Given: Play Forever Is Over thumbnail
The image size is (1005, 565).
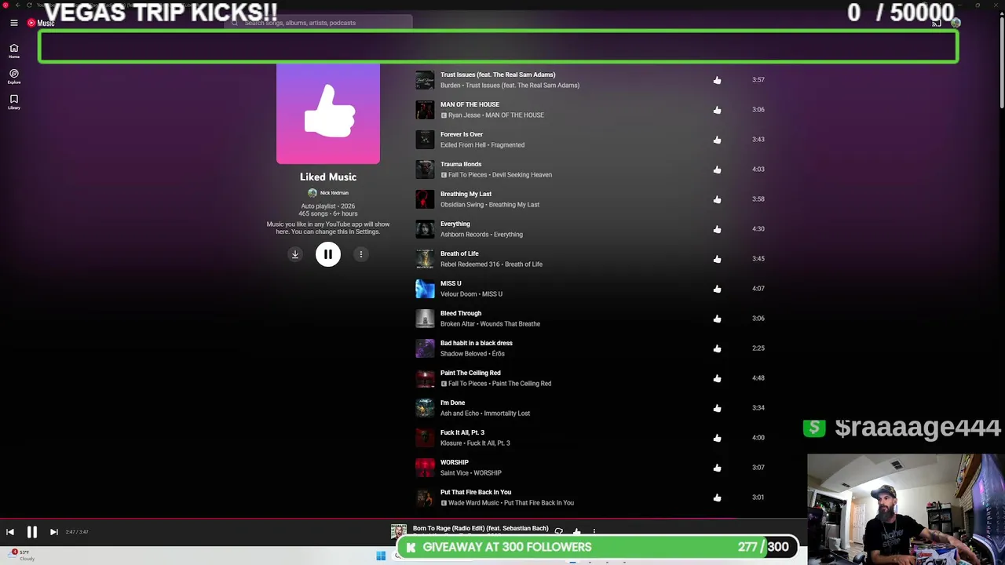Looking at the screenshot, I should coord(425,140).
